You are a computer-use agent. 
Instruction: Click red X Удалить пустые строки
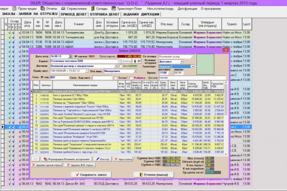point(47,165)
